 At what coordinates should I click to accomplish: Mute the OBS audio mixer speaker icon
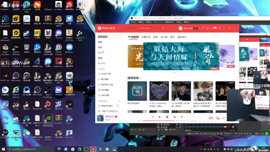tap(229, 127)
